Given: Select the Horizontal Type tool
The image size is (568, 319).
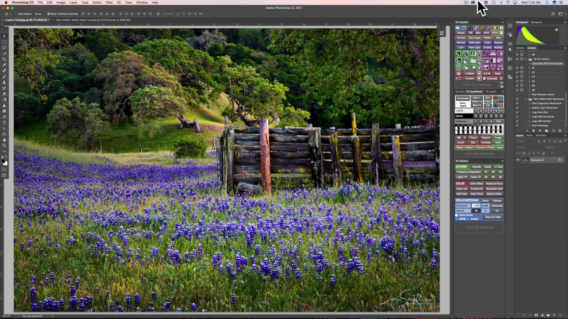Looking at the screenshot, I should point(4,122).
